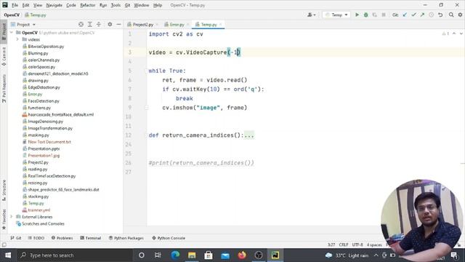Select trainner.yml file

(39, 210)
